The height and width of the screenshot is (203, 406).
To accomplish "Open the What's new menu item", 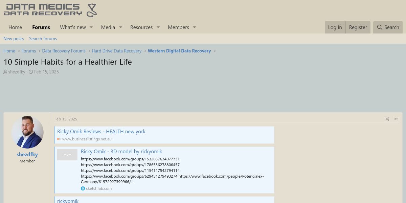I will click(x=73, y=27).
